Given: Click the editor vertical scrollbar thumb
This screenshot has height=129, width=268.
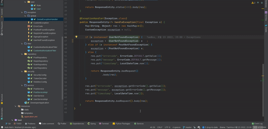Looking at the screenshot, I should coord(263,90).
